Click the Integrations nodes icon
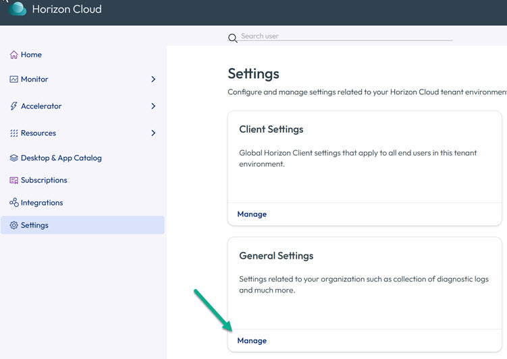The height and width of the screenshot is (359, 507). (14, 203)
